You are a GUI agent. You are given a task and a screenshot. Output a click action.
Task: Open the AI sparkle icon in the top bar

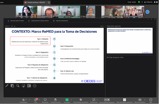142,2
